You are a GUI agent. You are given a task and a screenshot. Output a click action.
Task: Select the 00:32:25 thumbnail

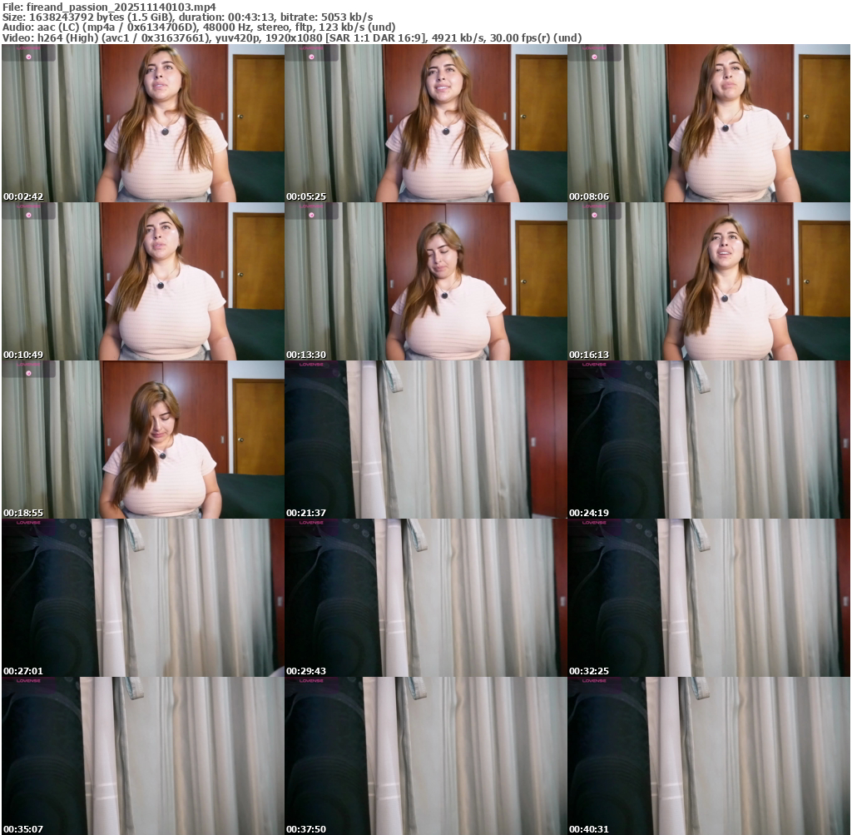708,598
